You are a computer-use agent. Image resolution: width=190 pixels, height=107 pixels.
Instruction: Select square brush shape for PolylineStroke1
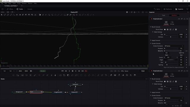(176, 29)
